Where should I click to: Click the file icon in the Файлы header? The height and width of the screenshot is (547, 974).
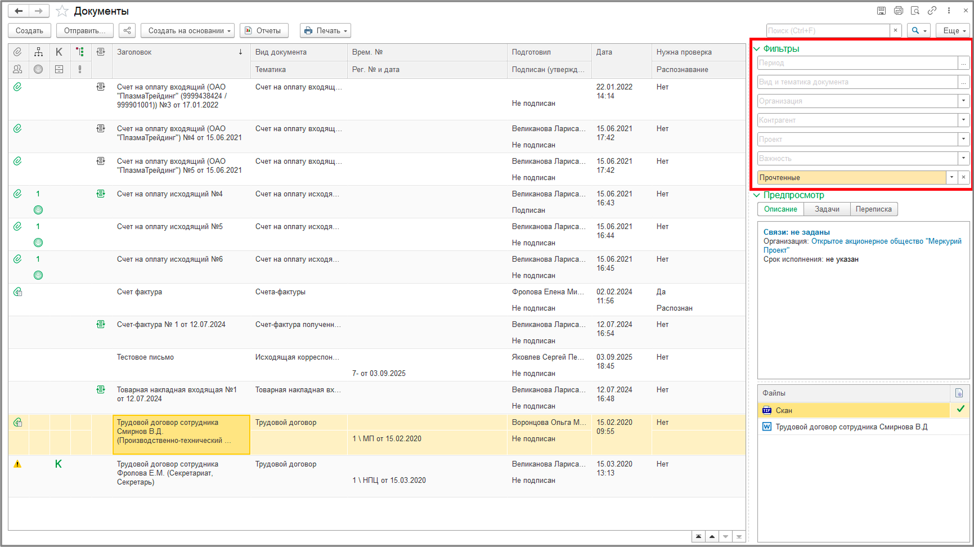[959, 393]
